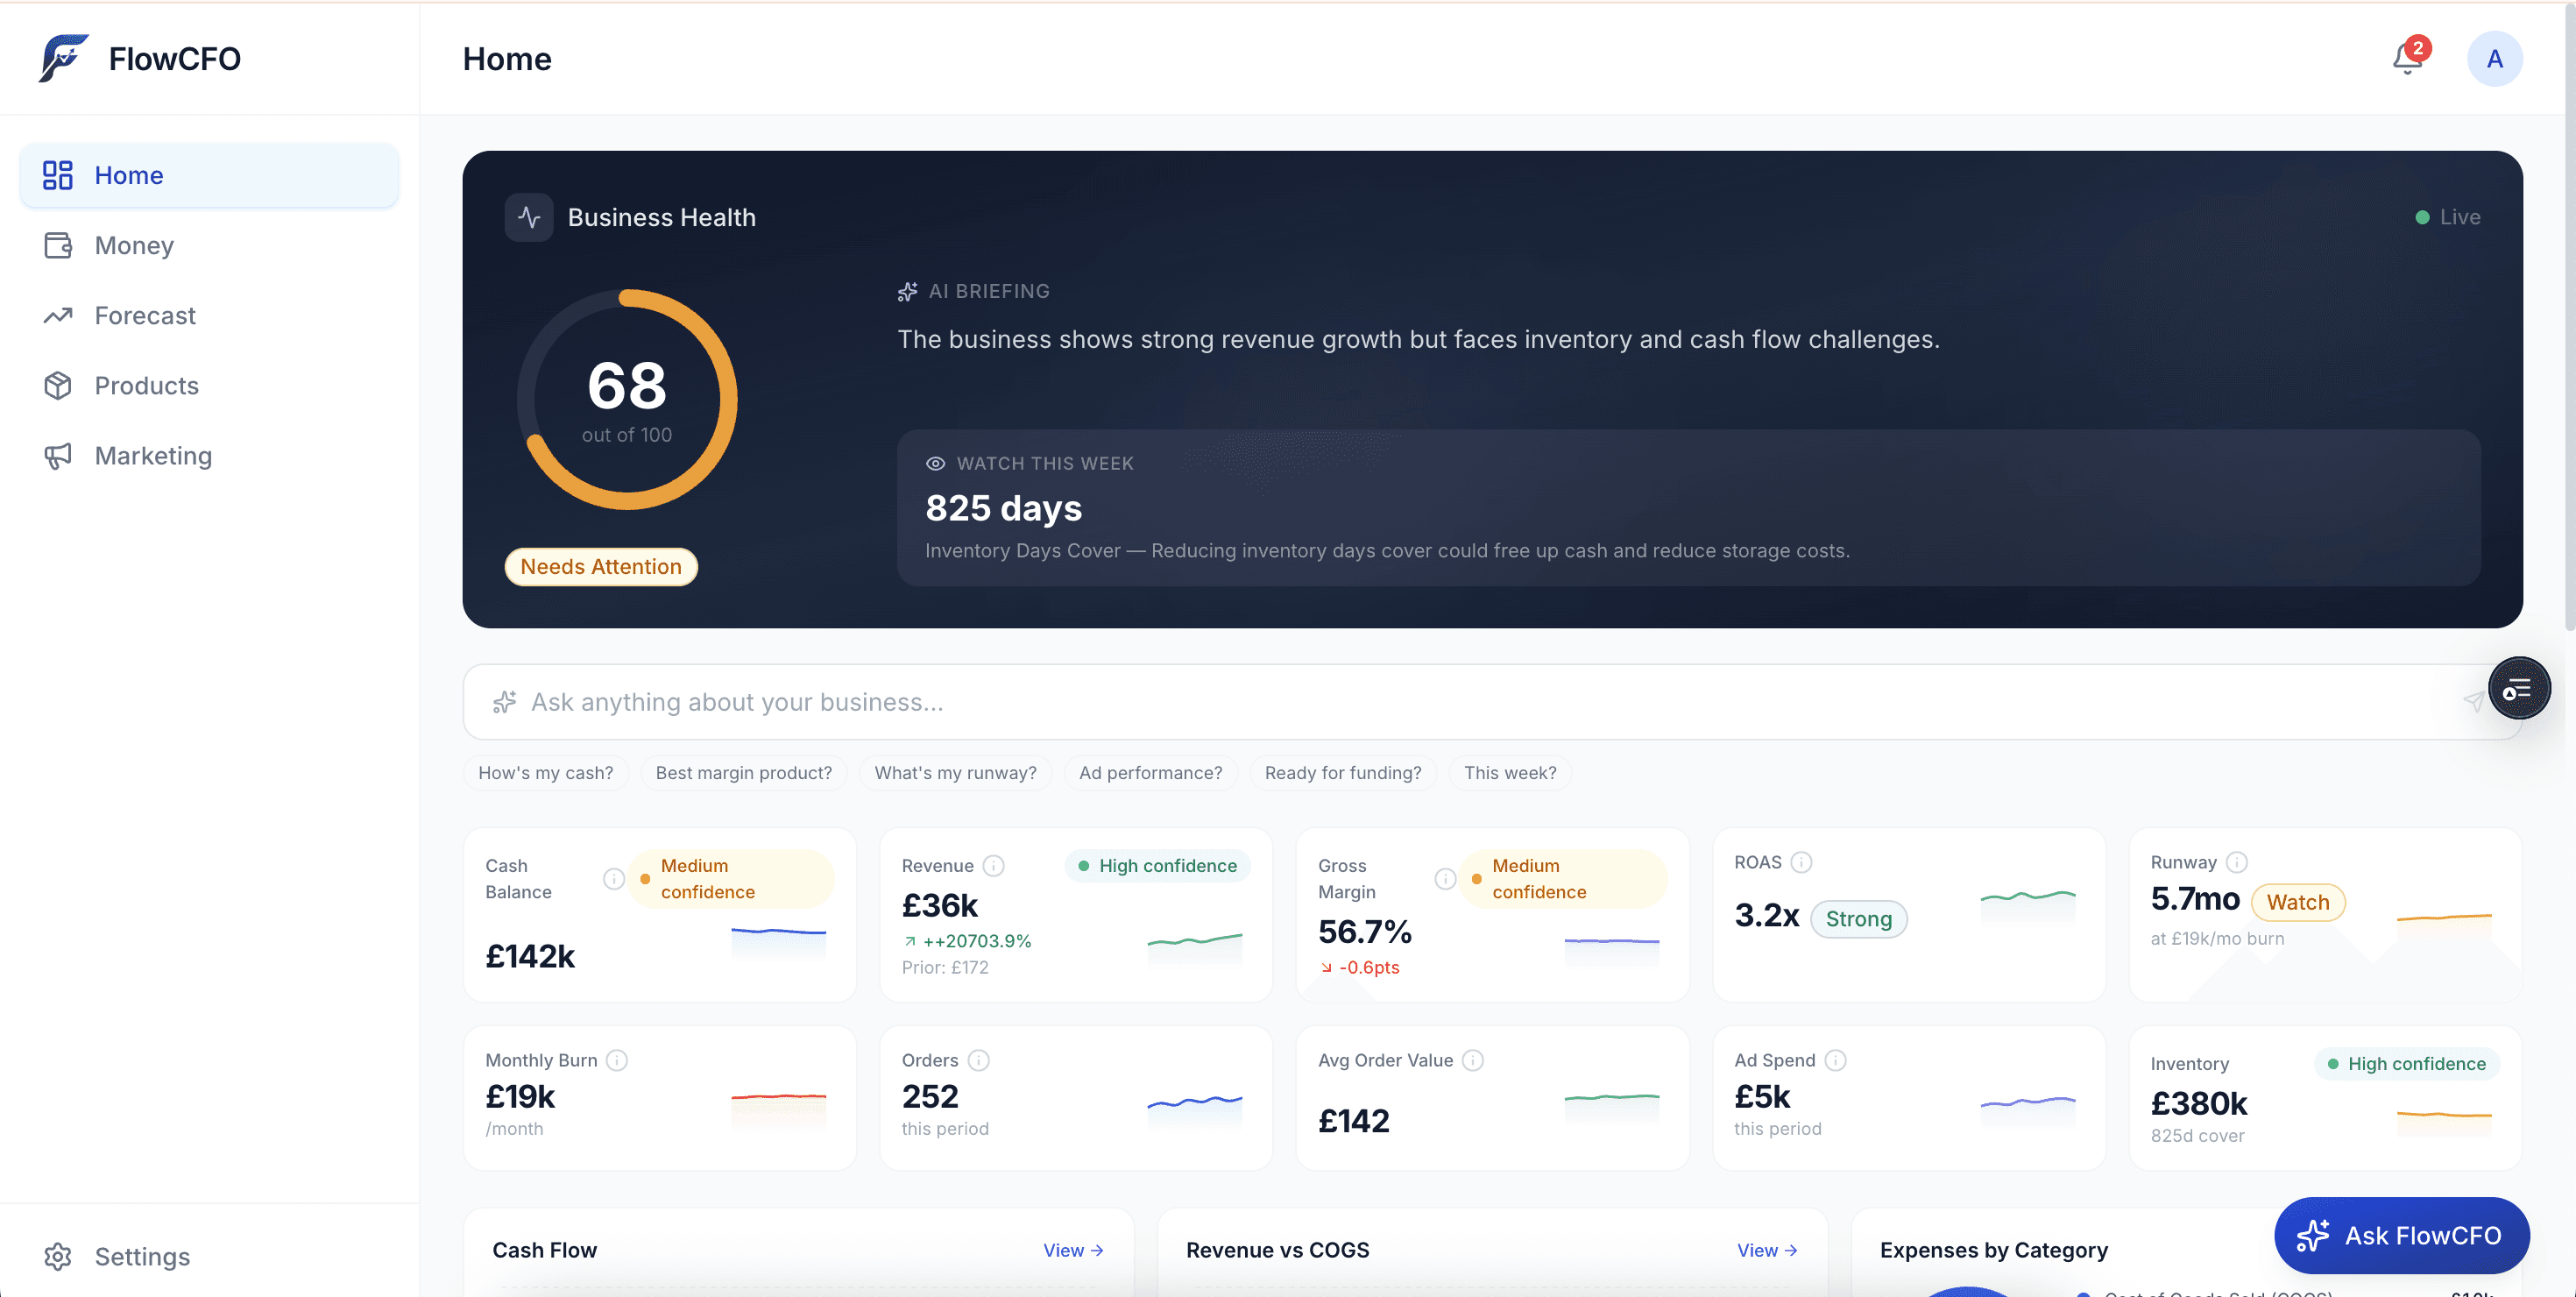This screenshot has height=1297, width=2576.
Task: Click the Home grid icon in sidebar
Action: pyautogui.click(x=58, y=175)
